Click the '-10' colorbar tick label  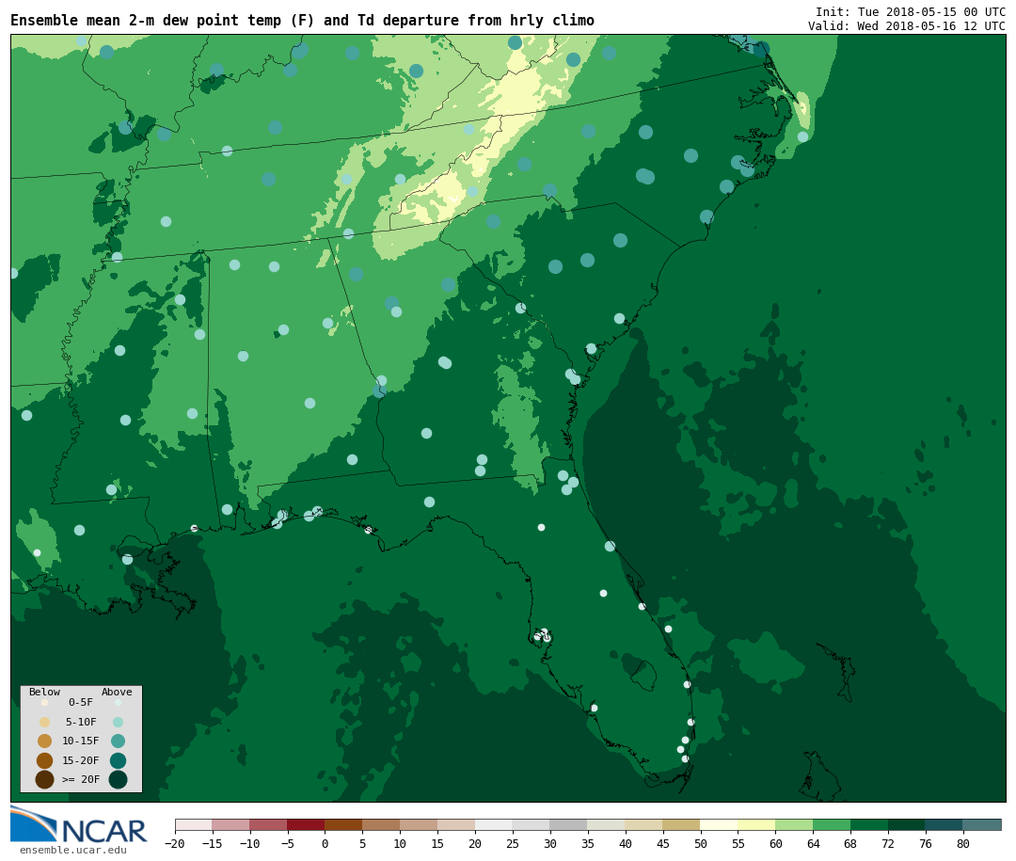click(x=249, y=844)
